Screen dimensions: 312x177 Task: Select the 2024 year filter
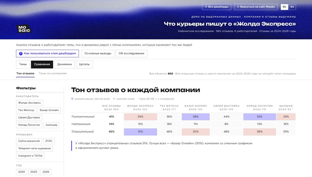pos(21,172)
